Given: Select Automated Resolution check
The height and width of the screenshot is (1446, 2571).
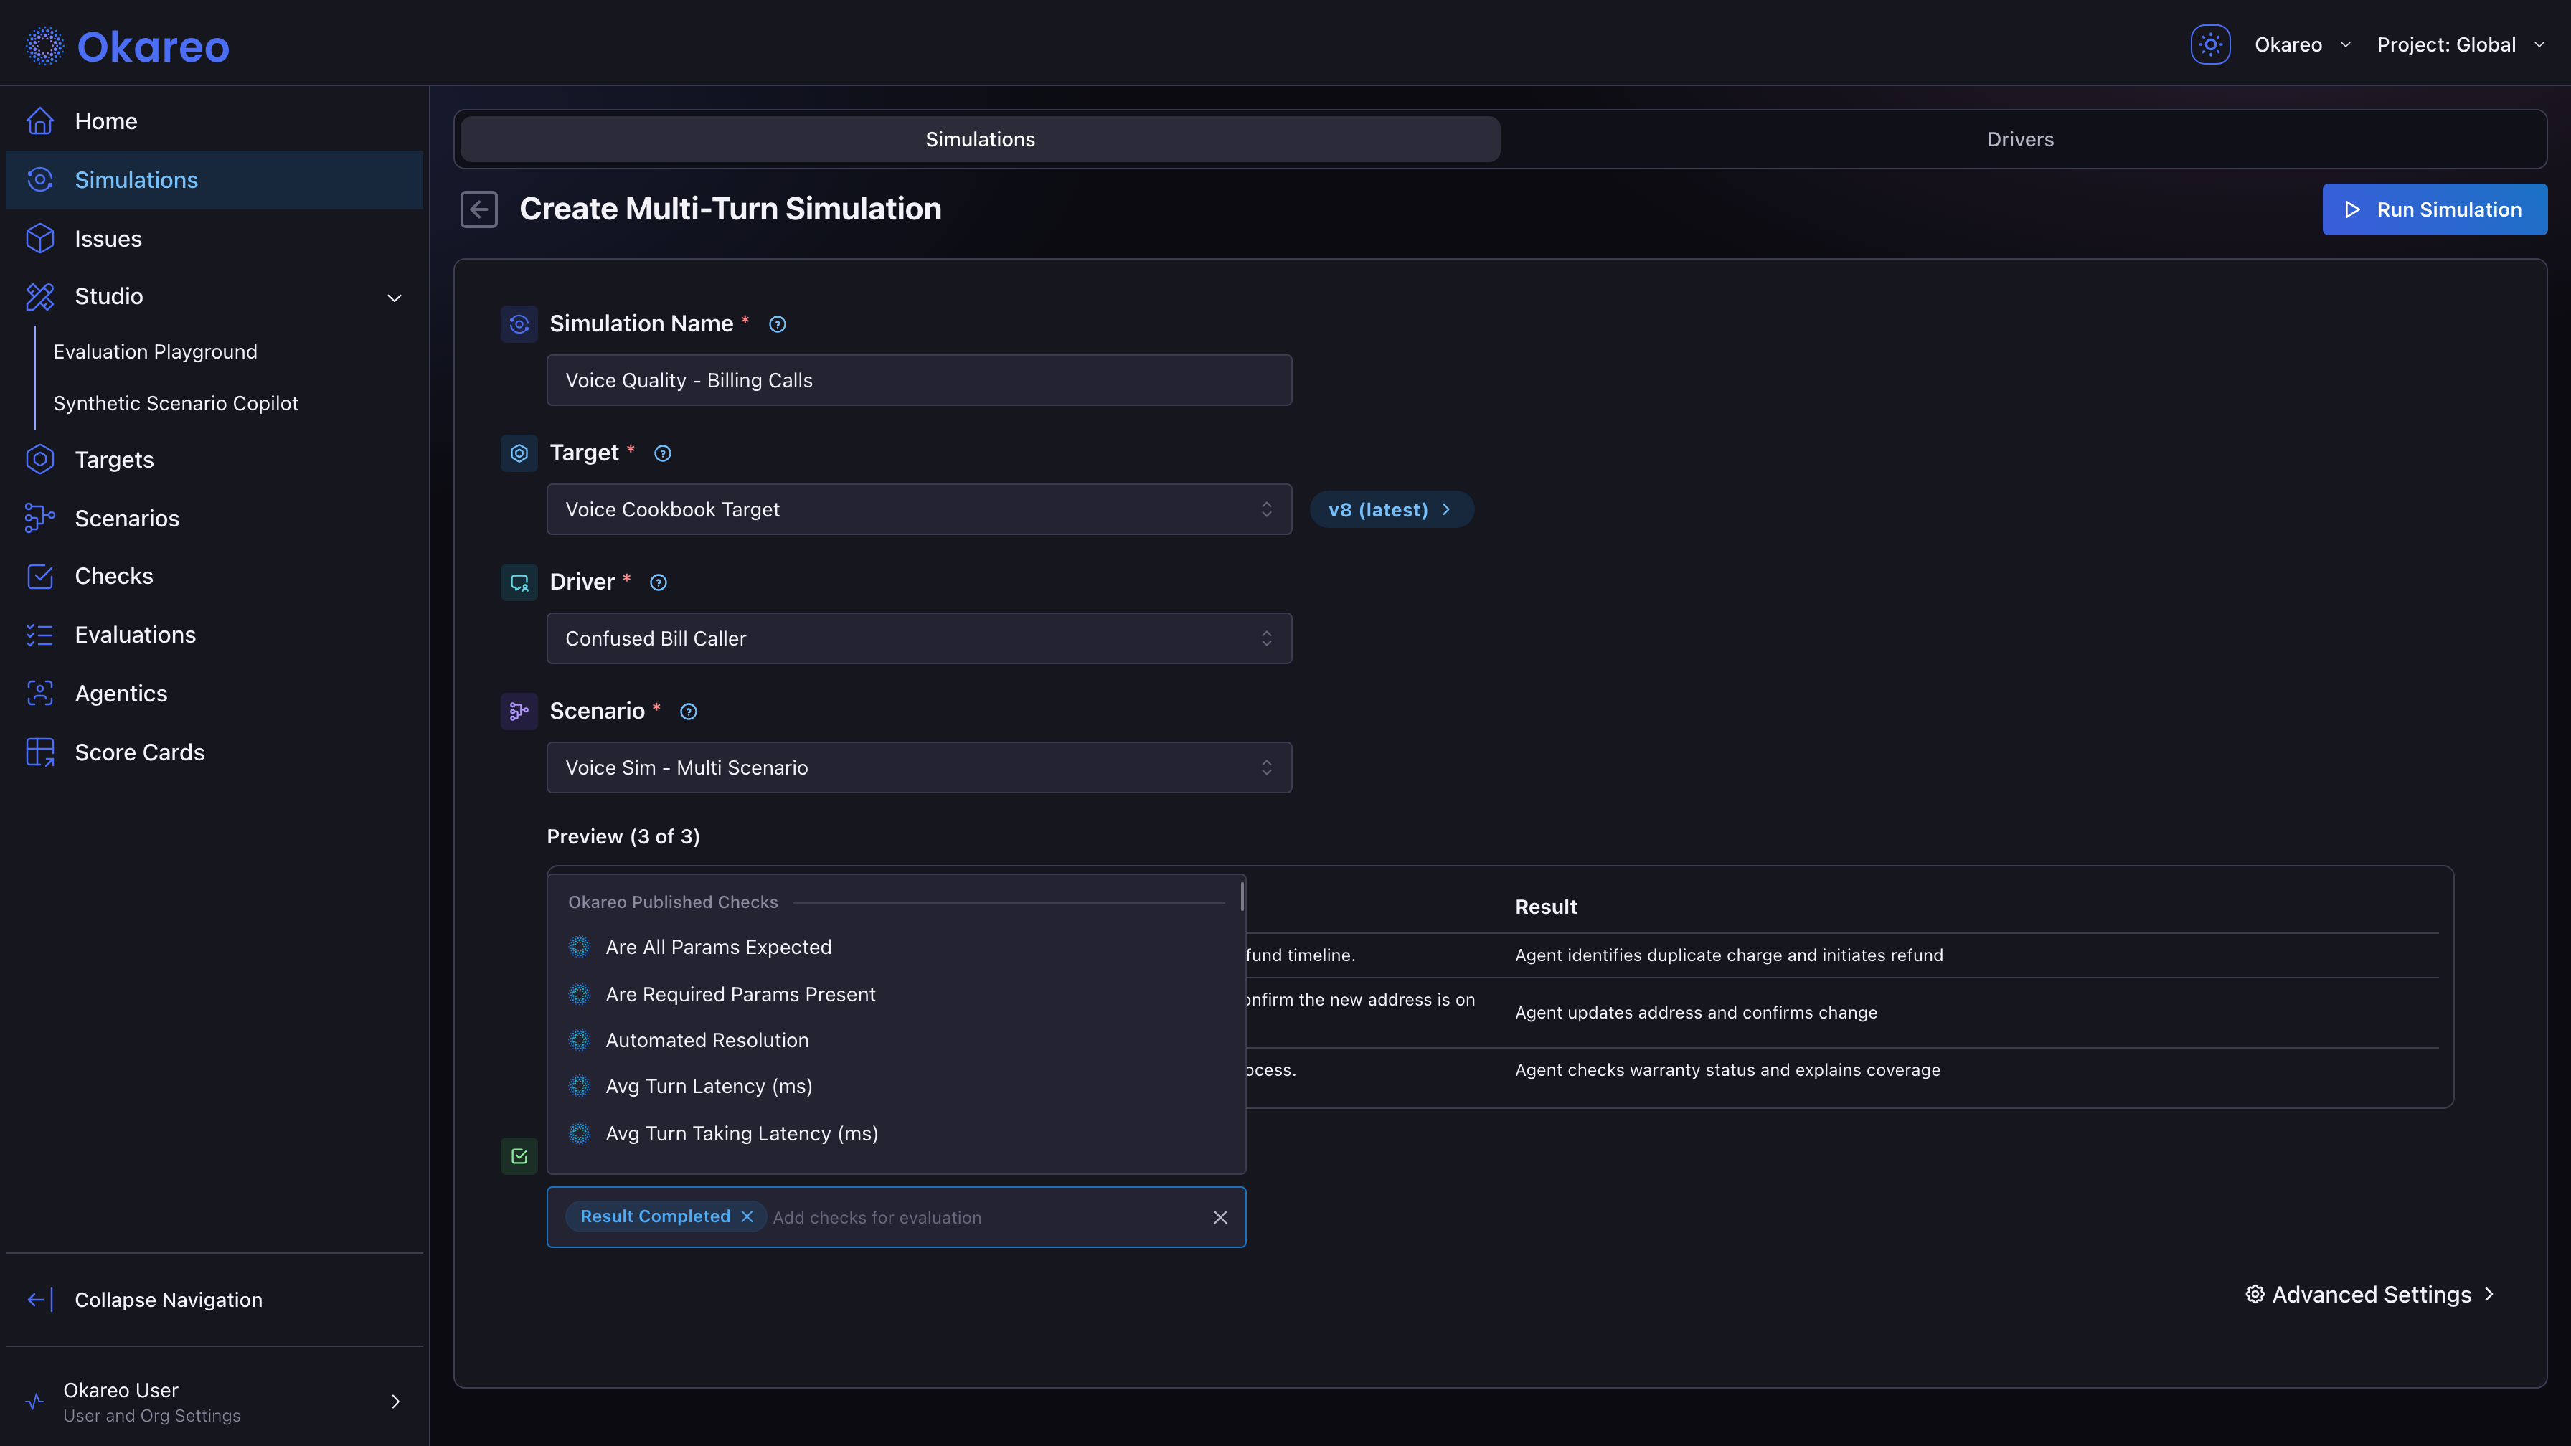Looking at the screenshot, I should (896, 1040).
